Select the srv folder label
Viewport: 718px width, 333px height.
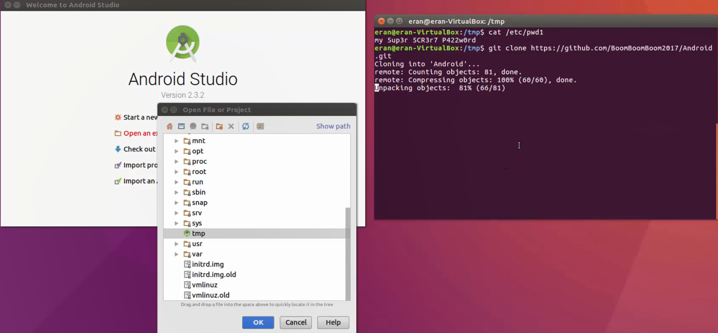pos(197,213)
